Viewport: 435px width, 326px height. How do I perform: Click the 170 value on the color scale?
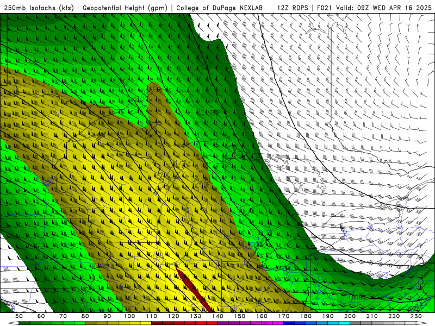(x=284, y=316)
